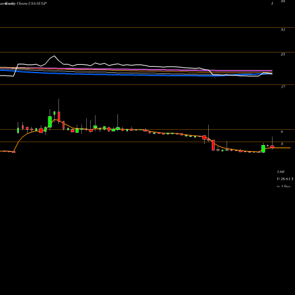Select the tall green candle near the early peak

pyautogui.click(x=50, y=122)
